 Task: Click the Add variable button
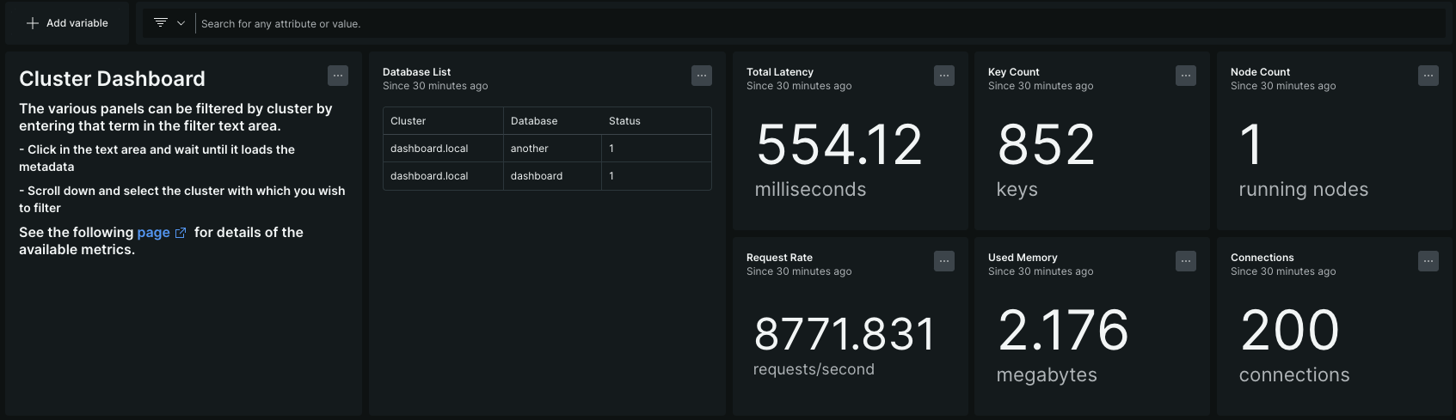[x=67, y=23]
